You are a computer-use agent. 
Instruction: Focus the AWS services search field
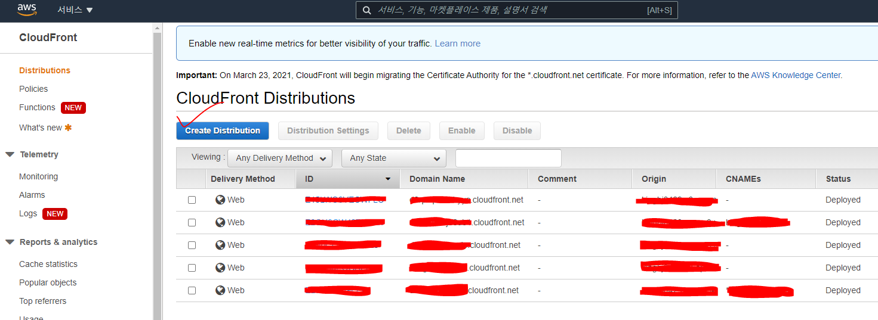pos(517,10)
